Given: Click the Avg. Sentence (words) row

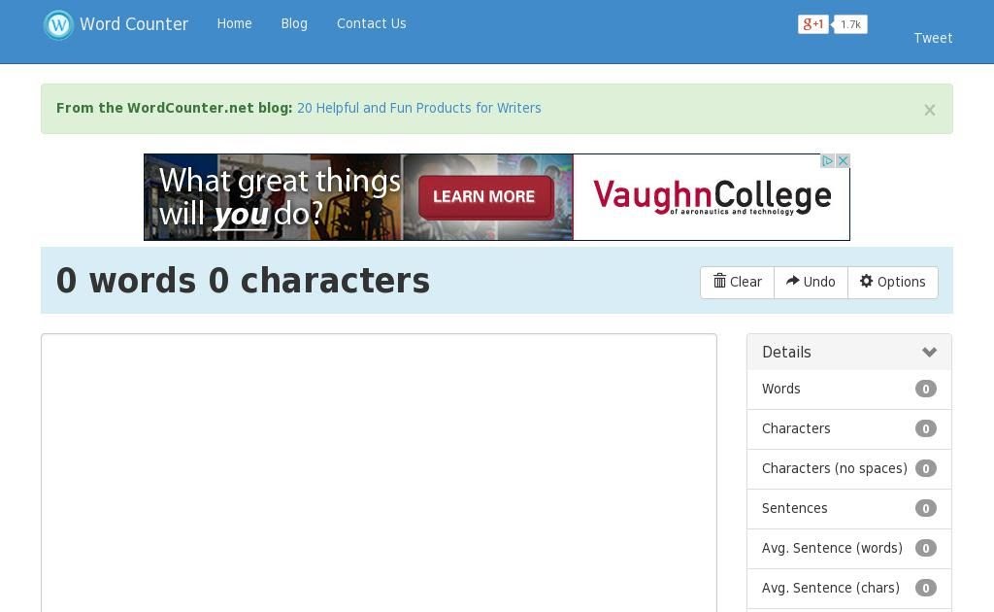Looking at the screenshot, I should pos(849,549).
